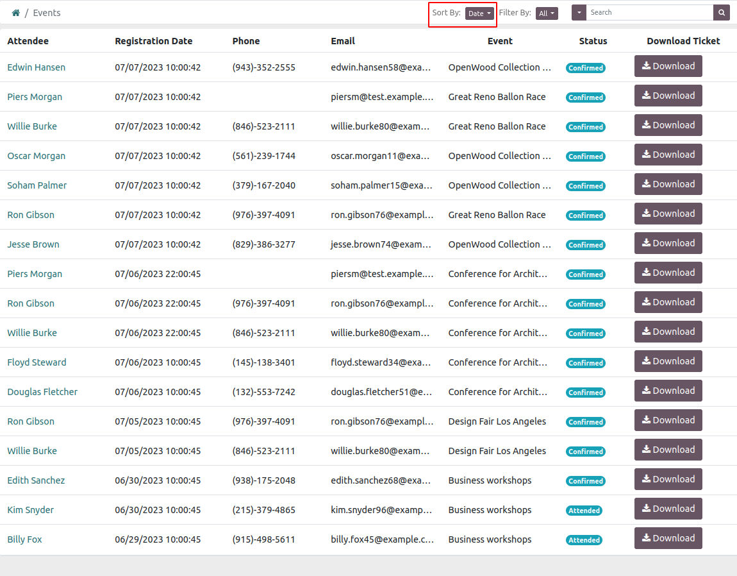Open Ron Gibson's Great Reno Ballon Race registration
This screenshot has height=576, width=737.
pyautogui.click(x=31, y=215)
